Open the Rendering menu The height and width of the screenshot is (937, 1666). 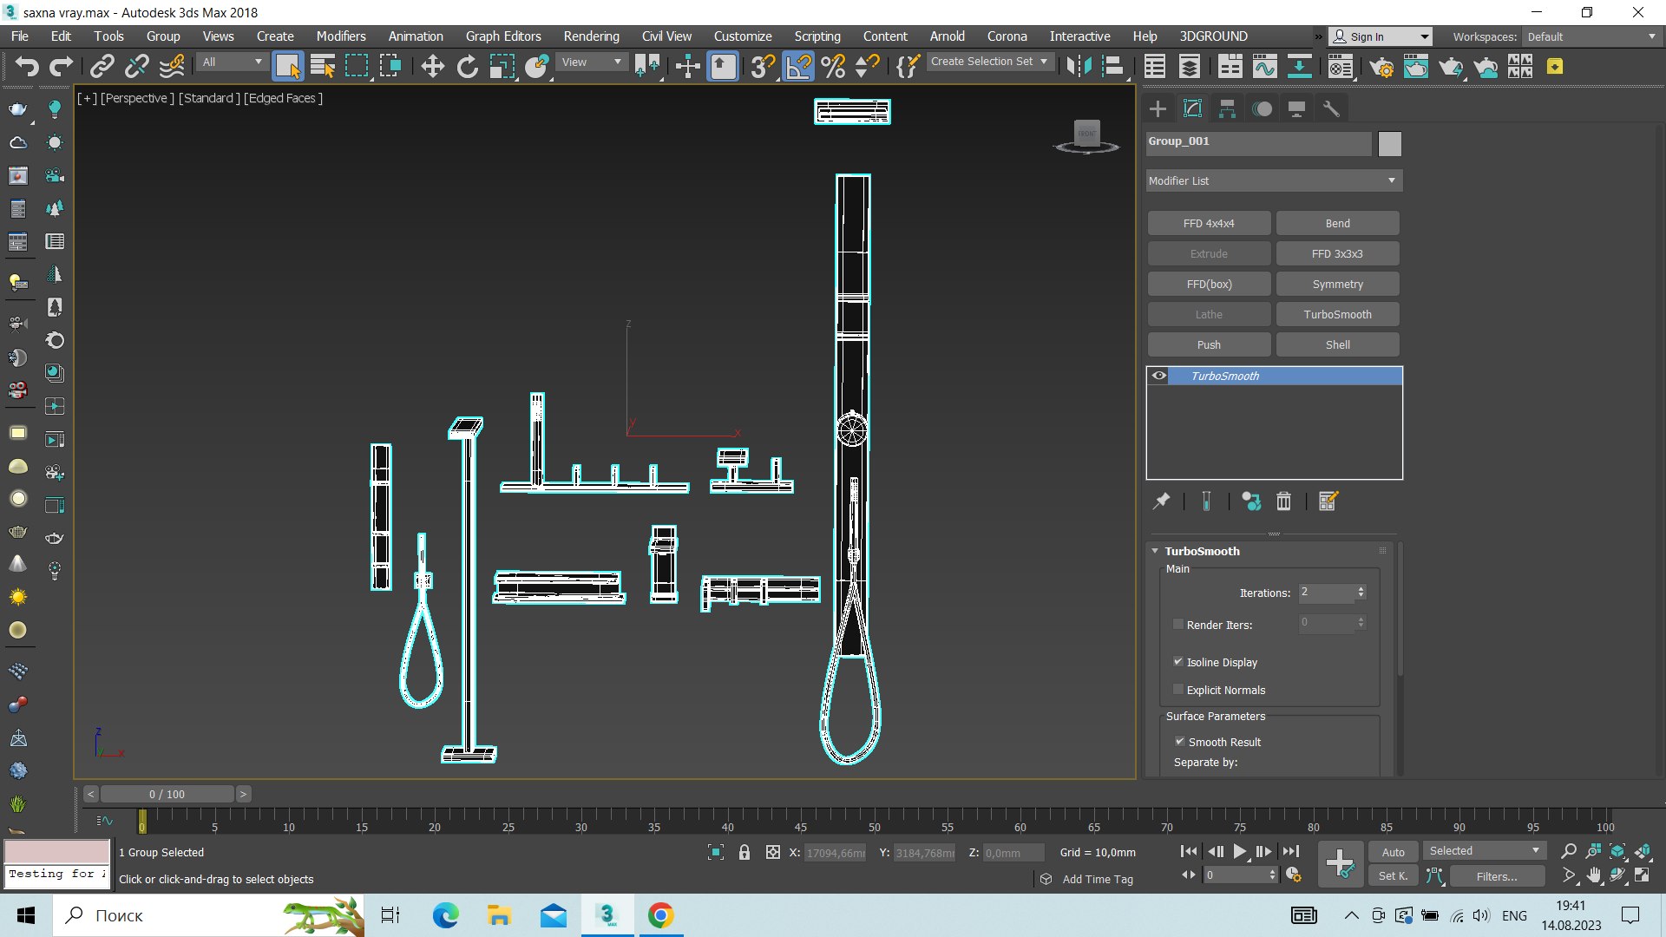click(x=591, y=36)
